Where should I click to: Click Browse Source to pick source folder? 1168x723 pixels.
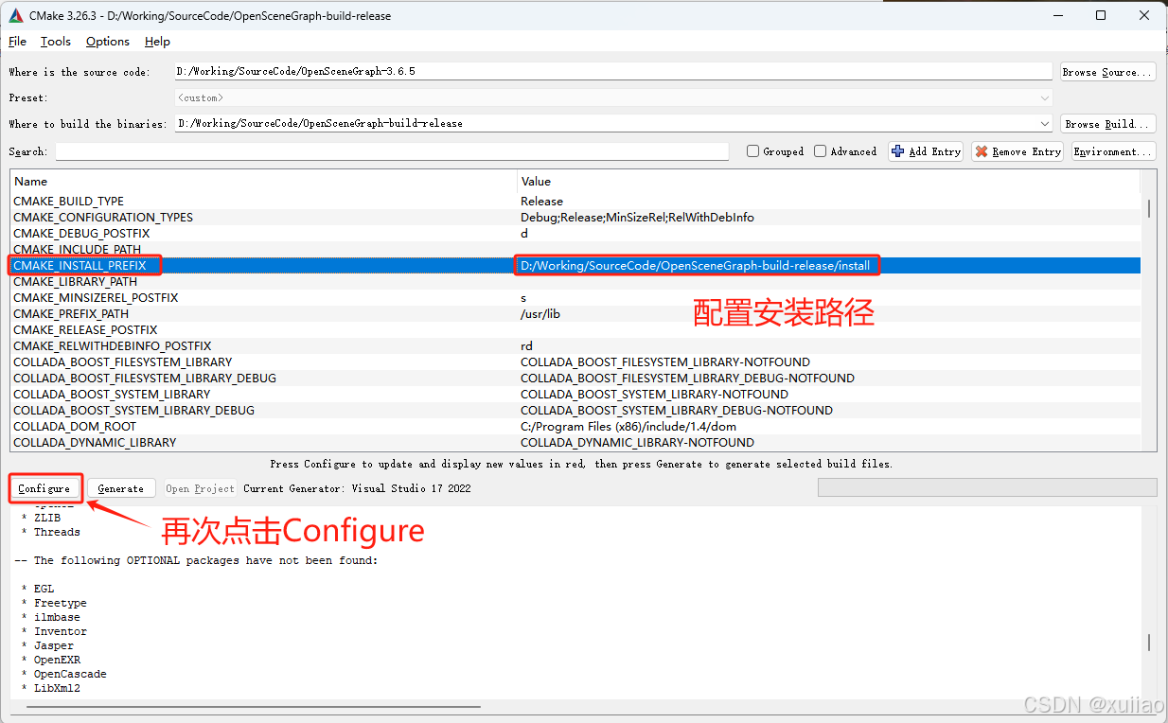(x=1106, y=71)
